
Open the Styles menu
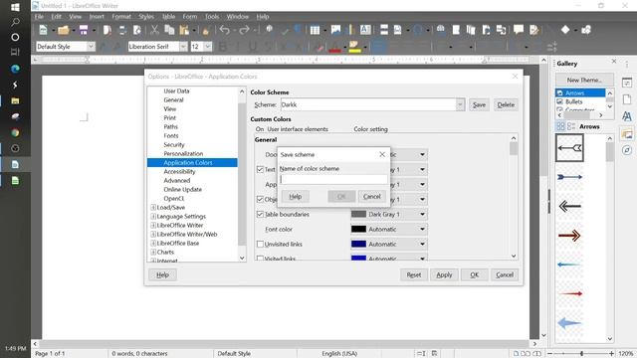click(x=146, y=17)
